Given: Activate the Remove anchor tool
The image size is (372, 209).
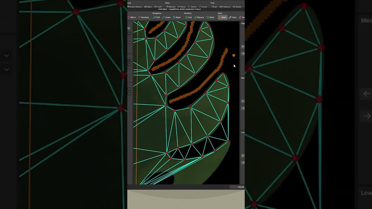Looking at the screenshot, I should (x=199, y=17).
